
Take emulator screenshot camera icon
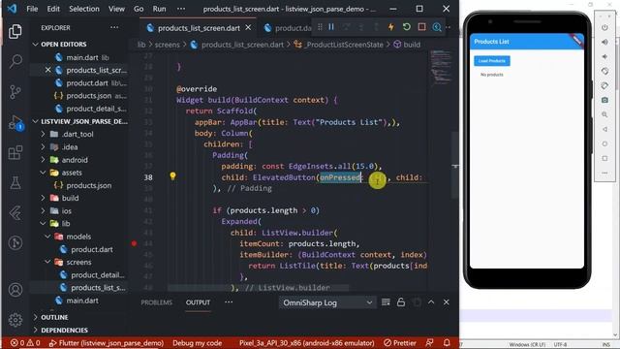click(604, 100)
